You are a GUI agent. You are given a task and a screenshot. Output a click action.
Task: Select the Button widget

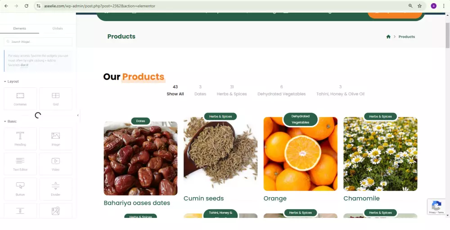(x=20, y=189)
